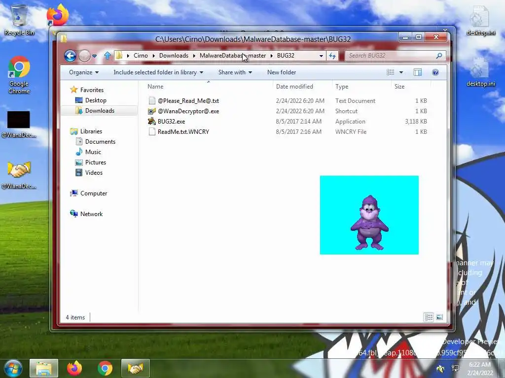
Task: Open Documents library
Action: [100, 141]
